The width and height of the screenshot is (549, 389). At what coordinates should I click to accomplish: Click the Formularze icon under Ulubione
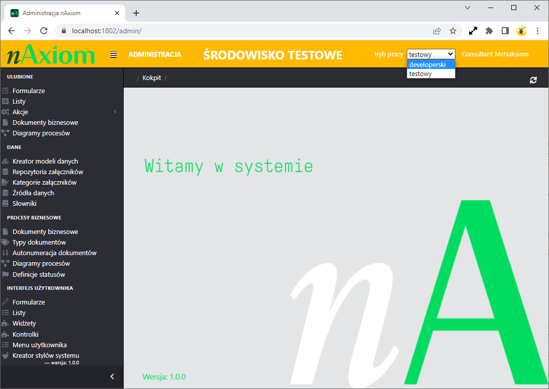point(5,91)
